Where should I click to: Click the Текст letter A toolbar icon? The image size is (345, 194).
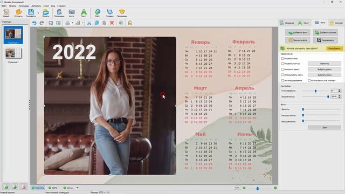point(84,13)
